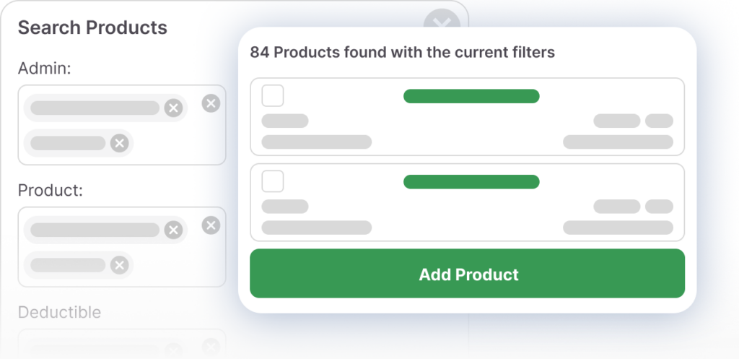Open the second result's green title bar
Viewport: 739px width, 359px height.
pos(471,182)
